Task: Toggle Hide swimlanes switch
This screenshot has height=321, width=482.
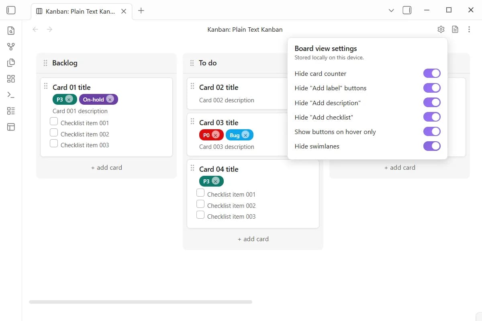Action: tap(432, 146)
